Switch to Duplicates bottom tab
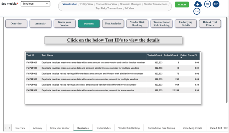The height and width of the screenshot is (133, 229). [83, 128]
